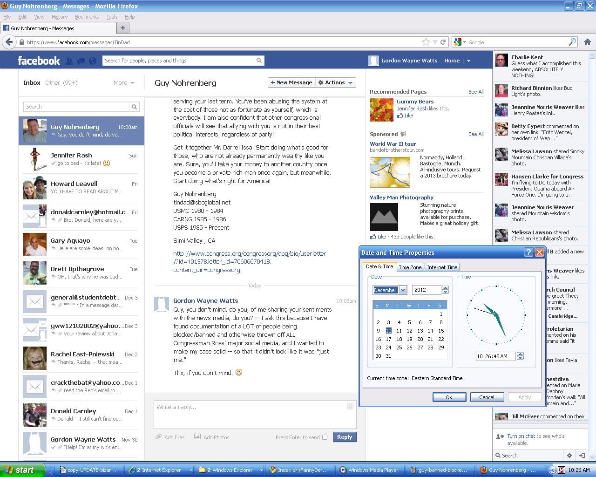The height and width of the screenshot is (477, 596).
Task: Click the bookmark star icon in address bar
Action: [x=426, y=42]
